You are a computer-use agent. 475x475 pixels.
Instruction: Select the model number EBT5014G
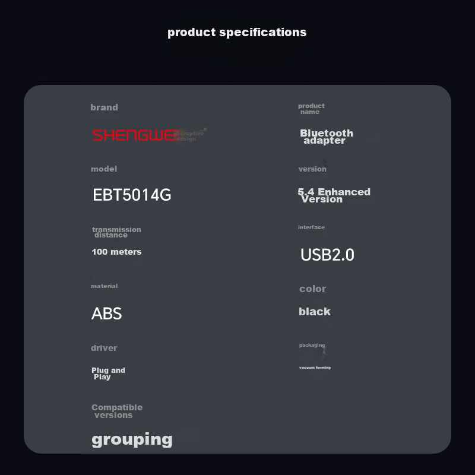pyautogui.click(x=132, y=195)
